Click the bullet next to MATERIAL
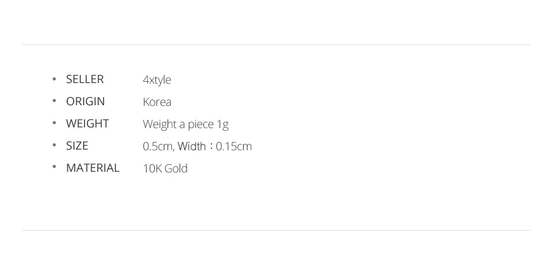Image resolution: width=554 pixels, height=277 pixels. tap(54, 167)
